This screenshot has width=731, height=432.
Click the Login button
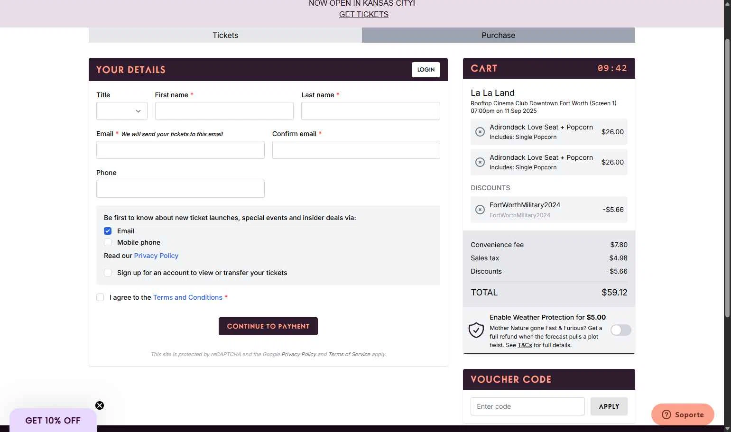pyautogui.click(x=426, y=69)
